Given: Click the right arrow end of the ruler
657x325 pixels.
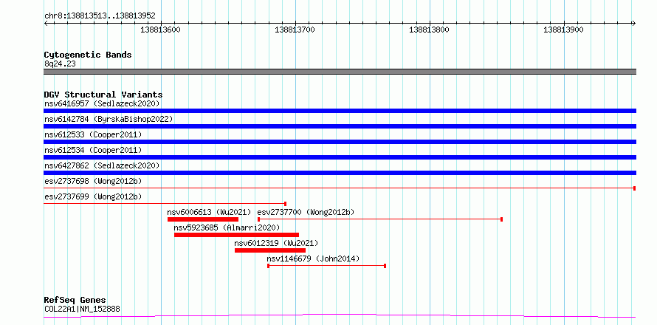Looking at the screenshot, I should (633, 24).
